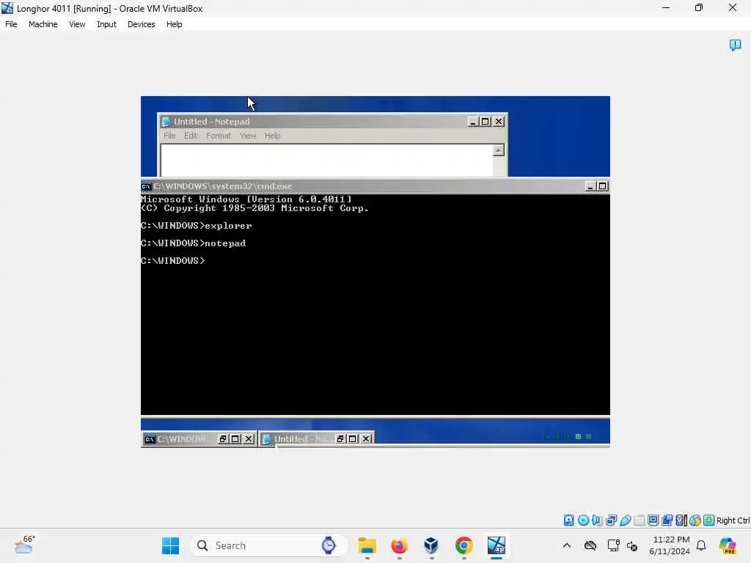751x563 pixels.
Task: Click inside the Notepad text area
Action: coord(326,161)
